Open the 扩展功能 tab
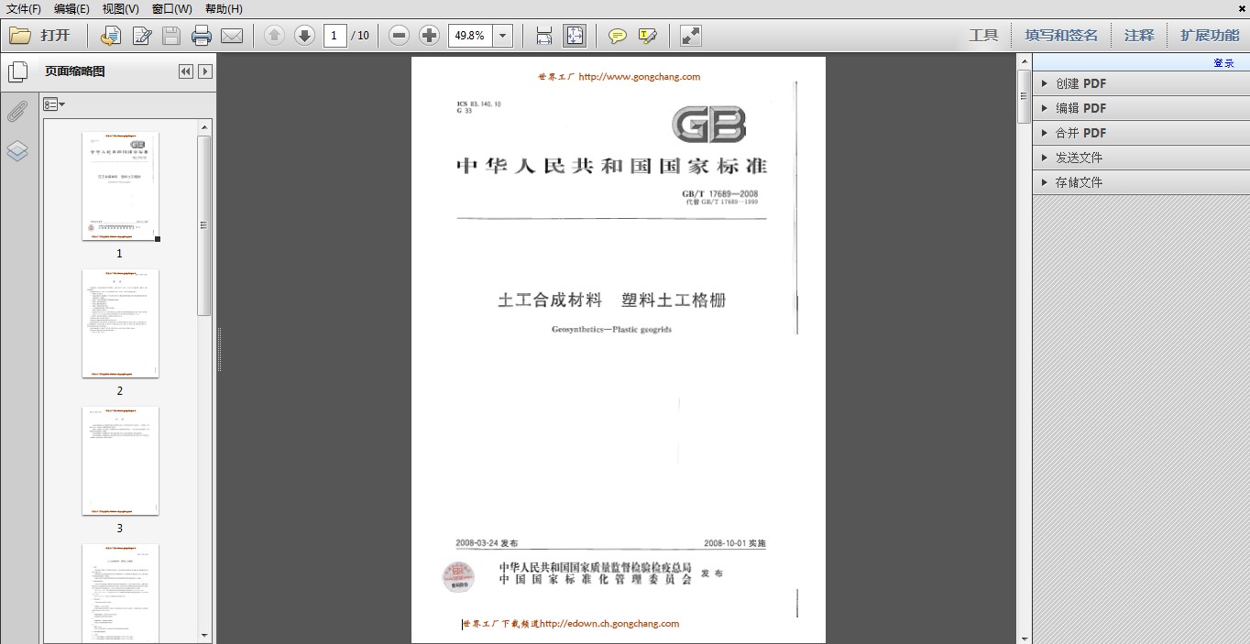This screenshot has height=644, width=1250. (1210, 36)
